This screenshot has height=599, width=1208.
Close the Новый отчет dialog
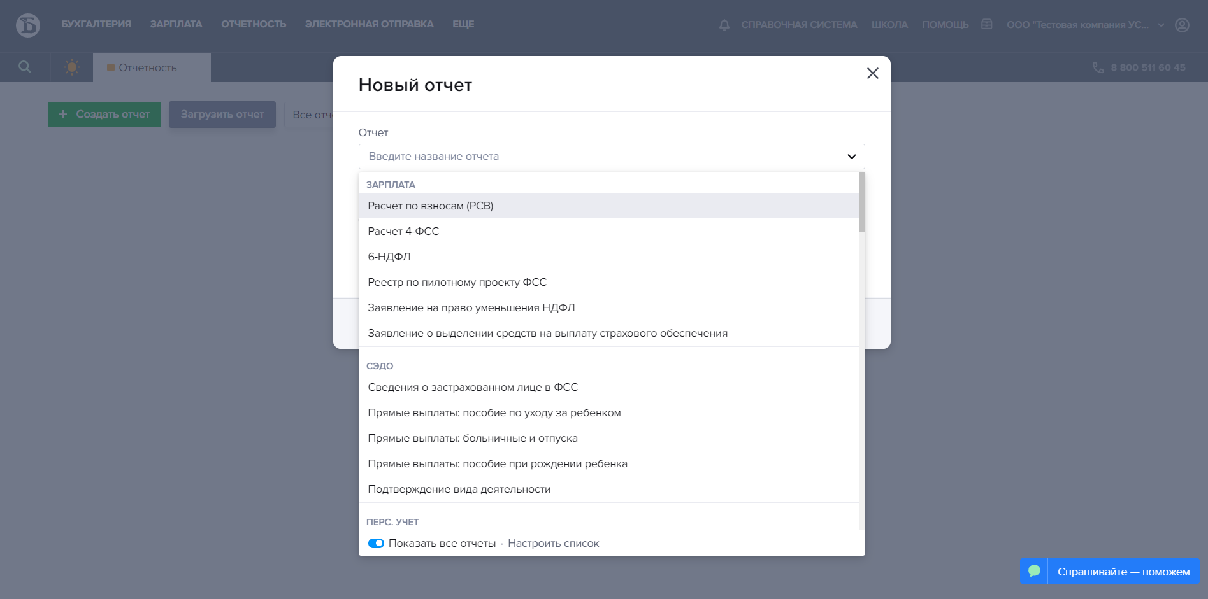(x=872, y=73)
